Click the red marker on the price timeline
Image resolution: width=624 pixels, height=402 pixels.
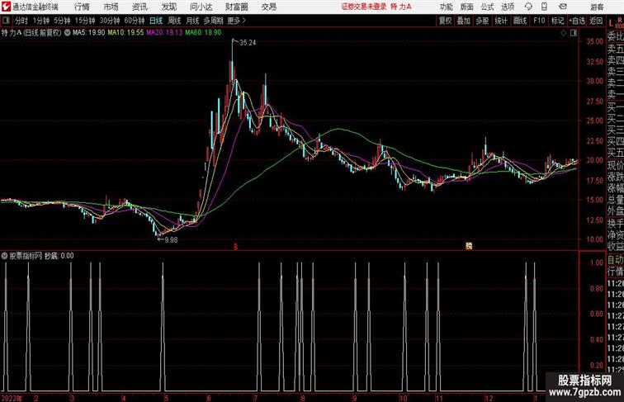[x=235, y=247]
